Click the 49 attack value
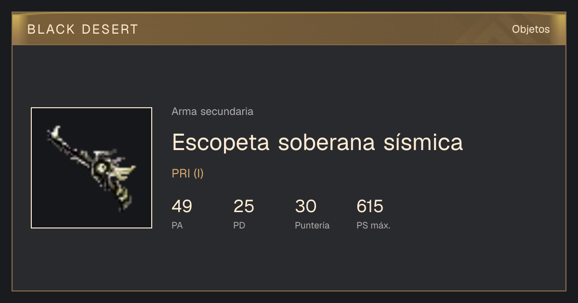Viewport: 578px width, 303px height. (182, 206)
